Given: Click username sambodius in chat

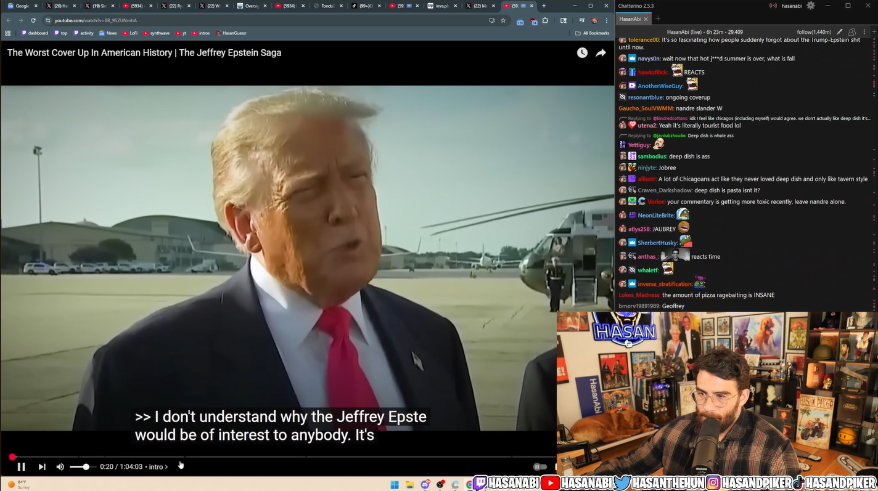Looking at the screenshot, I should pos(652,156).
